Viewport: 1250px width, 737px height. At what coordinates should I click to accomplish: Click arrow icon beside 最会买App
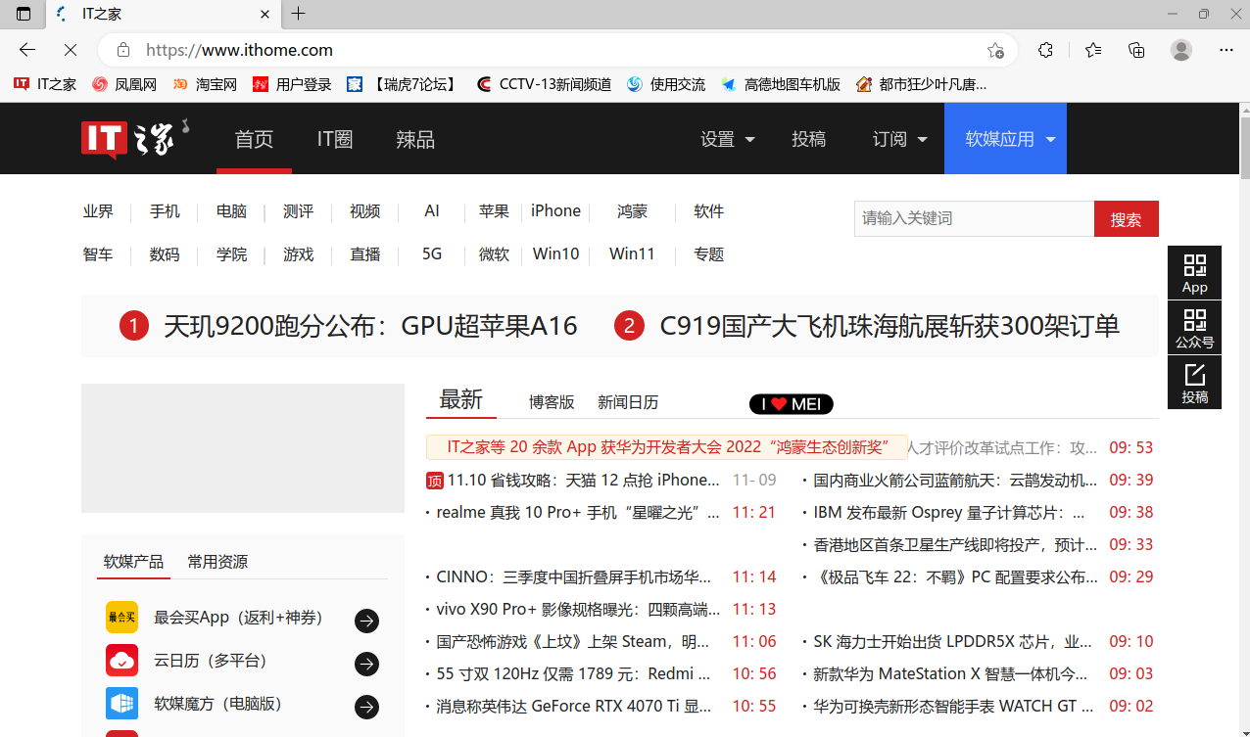click(366, 621)
